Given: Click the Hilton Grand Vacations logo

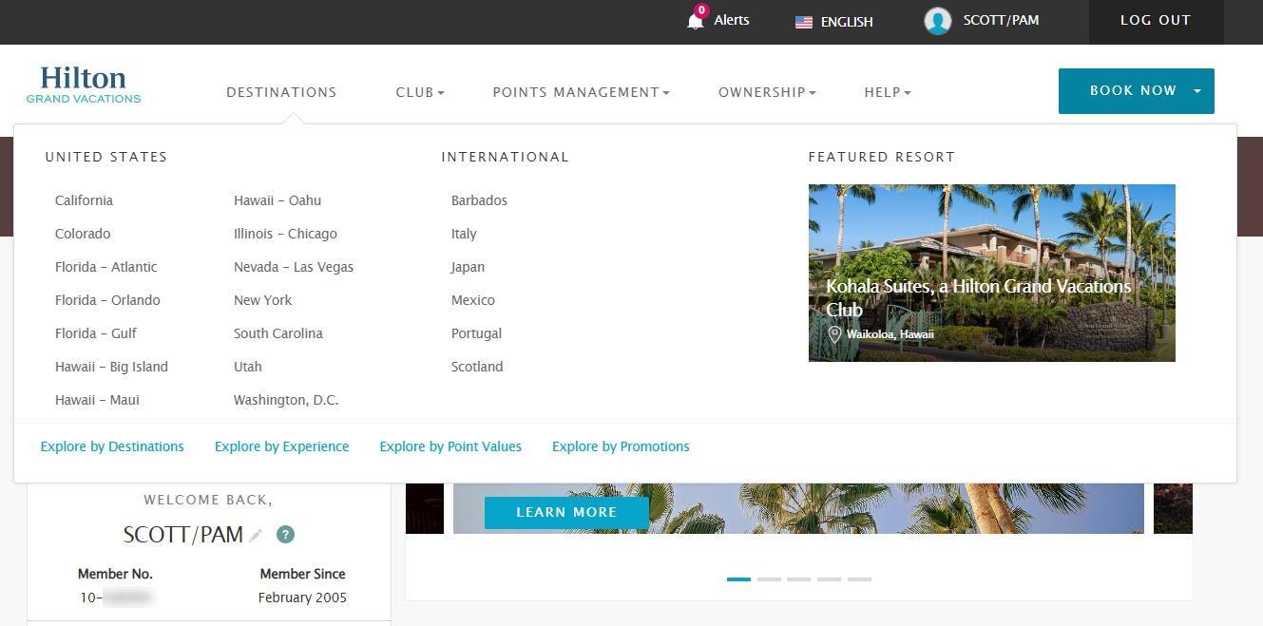Looking at the screenshot, I should coord(84,85).
